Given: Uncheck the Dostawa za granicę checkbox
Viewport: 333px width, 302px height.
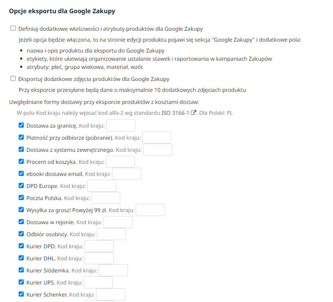Looking at the screenshot, I should pyautogui.click(x=21, y=125).
